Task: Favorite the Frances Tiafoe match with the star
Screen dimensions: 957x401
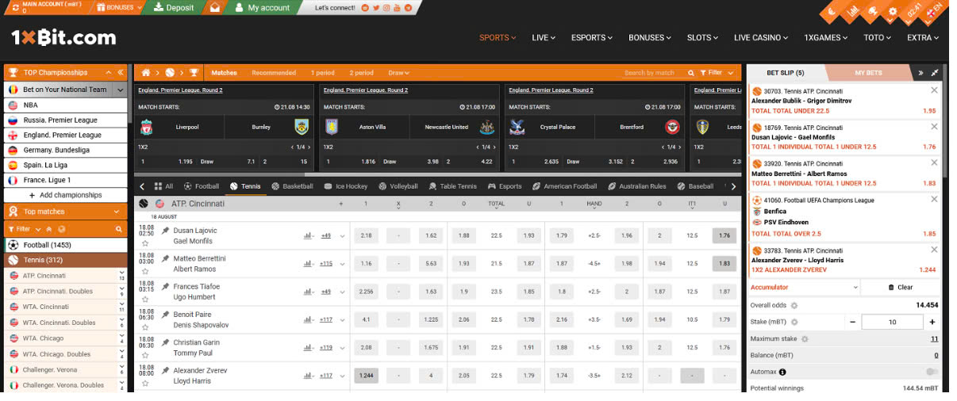Action: (x=145, y=300)
